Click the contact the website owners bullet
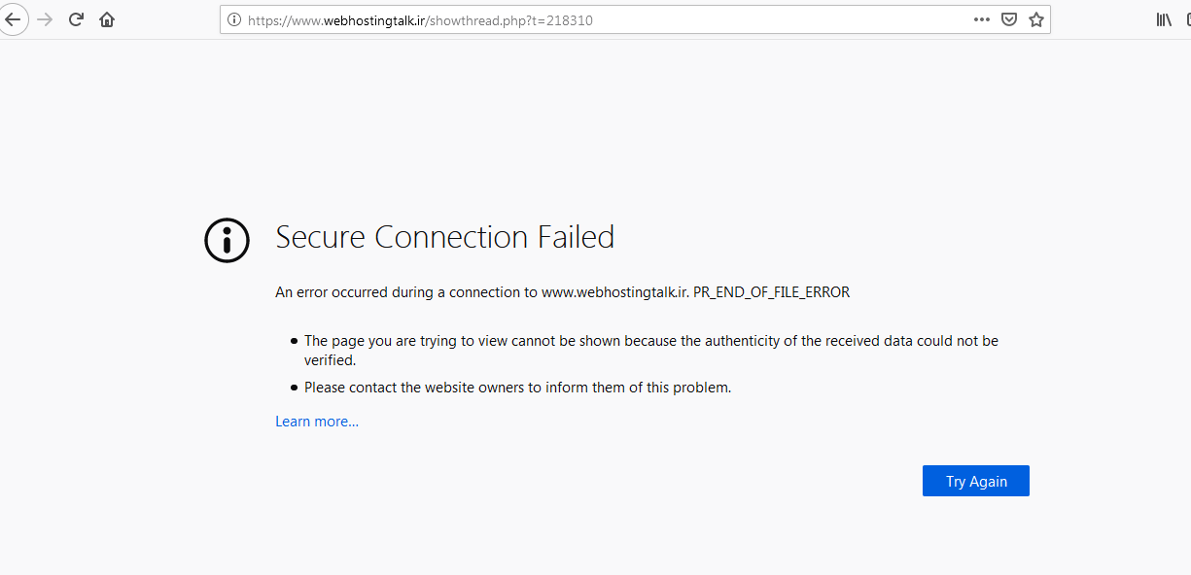This screenshot has height=575, width=1191. pos(517,388)
